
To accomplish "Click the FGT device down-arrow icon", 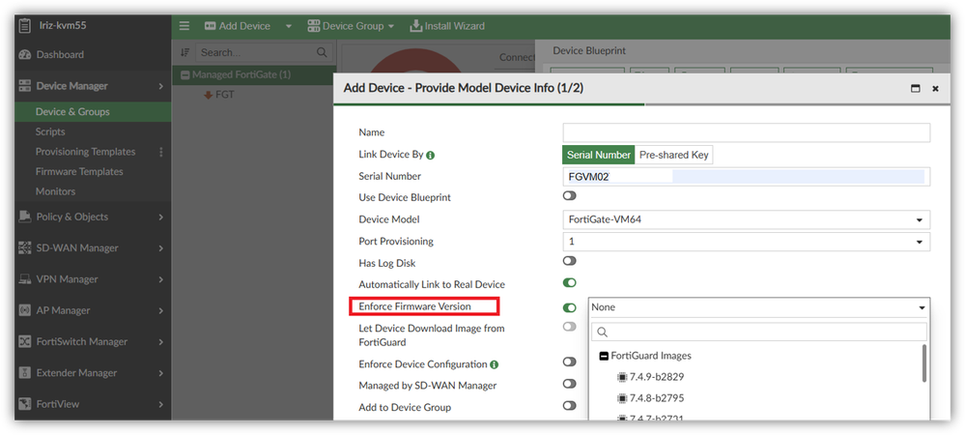I will (207, 95).
